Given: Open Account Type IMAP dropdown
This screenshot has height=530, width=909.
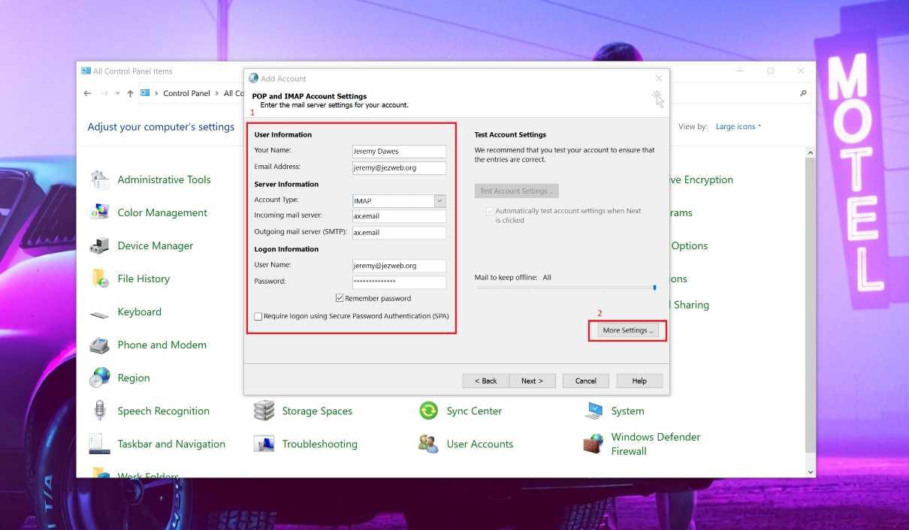Looking at the screenshot, I should [x=440, y=201].
